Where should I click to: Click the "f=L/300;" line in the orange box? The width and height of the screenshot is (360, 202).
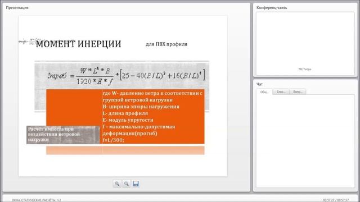pyautogui.click(x=114, y=140)
